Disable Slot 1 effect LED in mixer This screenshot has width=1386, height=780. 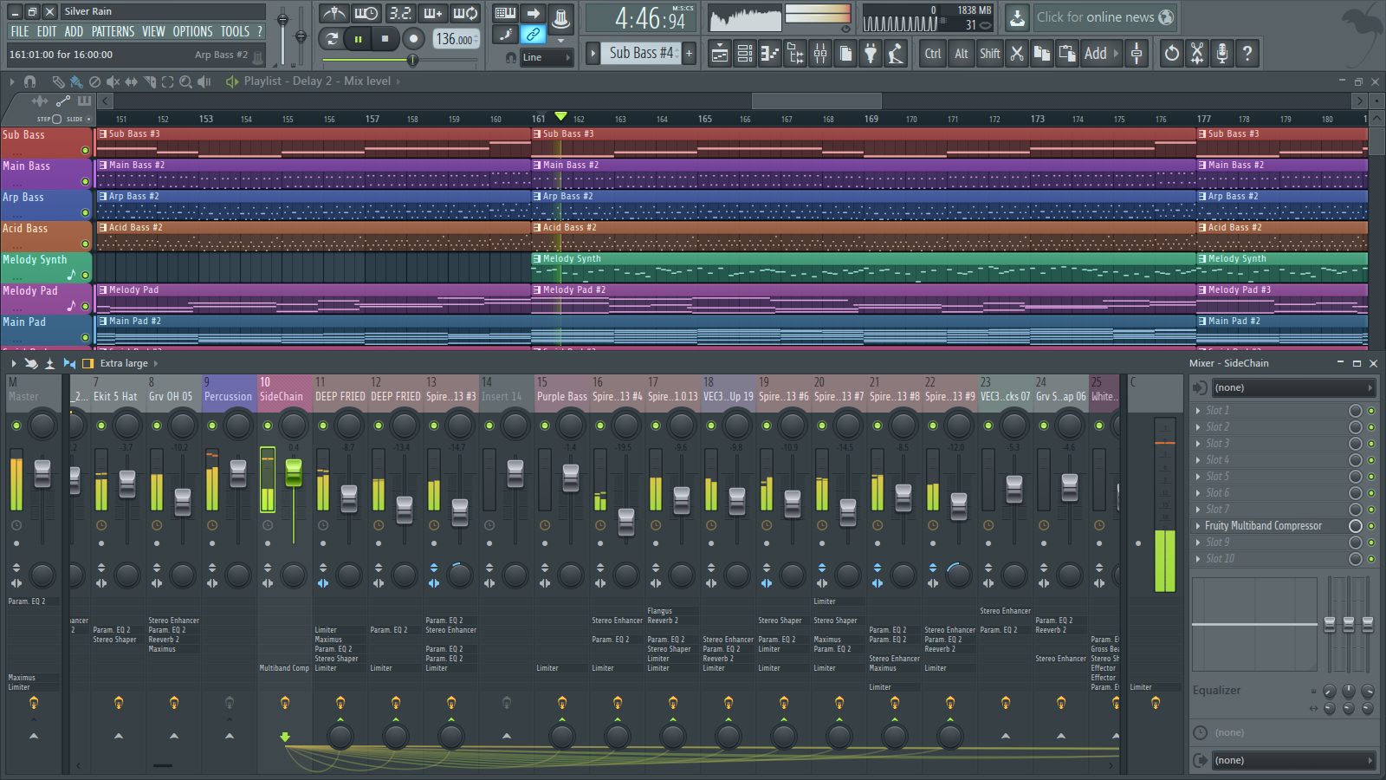coord(1371,411)
